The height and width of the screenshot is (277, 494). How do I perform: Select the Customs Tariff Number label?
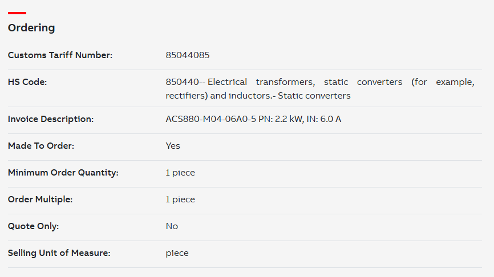(60, 55)
